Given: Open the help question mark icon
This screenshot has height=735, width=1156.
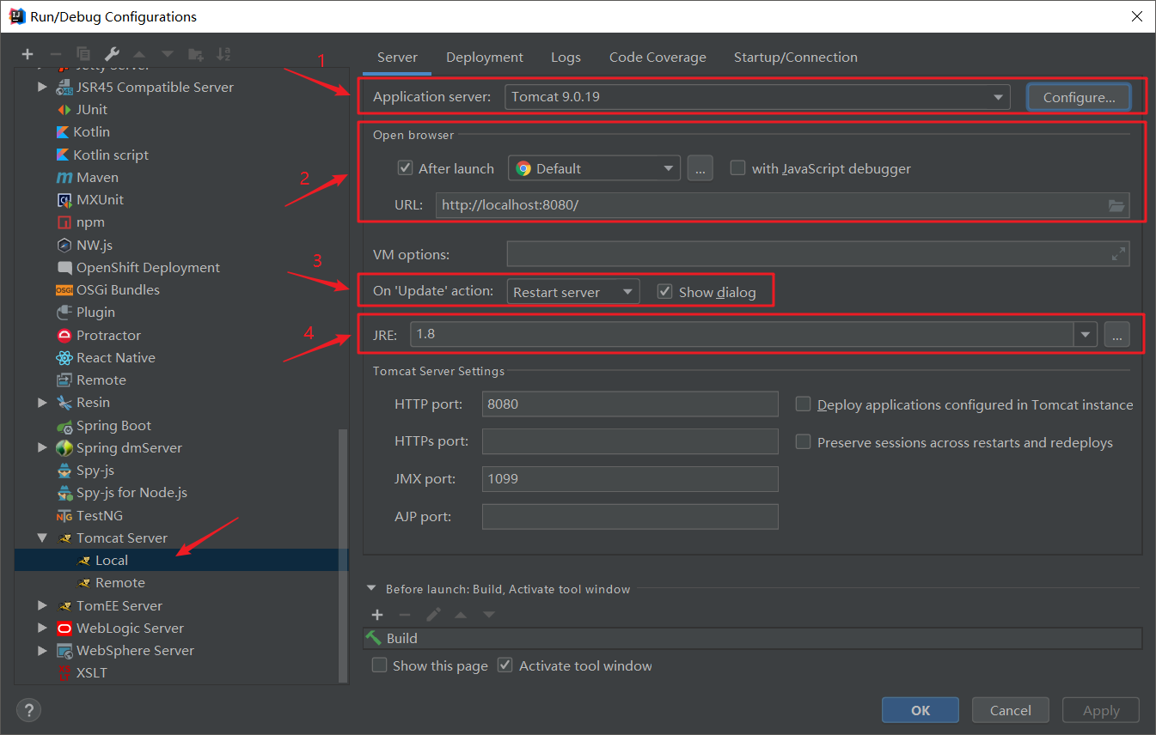Looking at the screenshot, I should coord(28,710).
